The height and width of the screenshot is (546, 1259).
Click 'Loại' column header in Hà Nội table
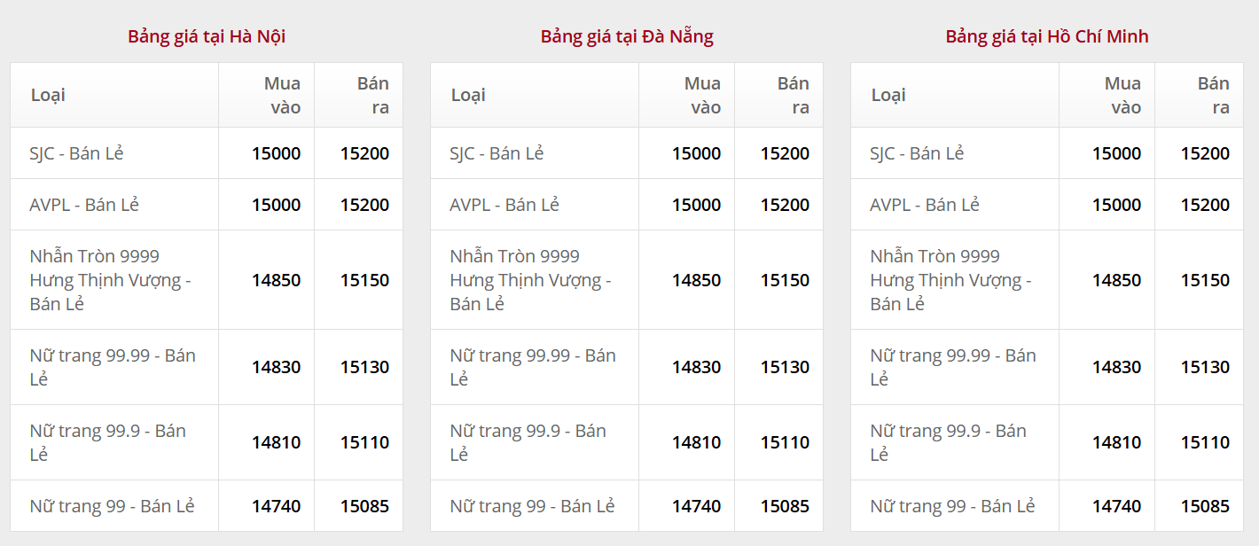(48, 95)
